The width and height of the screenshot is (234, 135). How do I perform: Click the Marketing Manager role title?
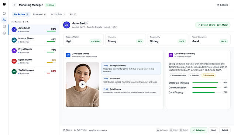click(x=31, y=5)
